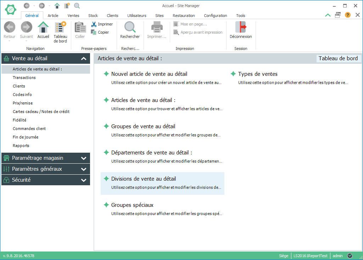The image size is (363, 260).
Task: Switch to the Stock ribbon tab
Action: click(x=93, y=16)
